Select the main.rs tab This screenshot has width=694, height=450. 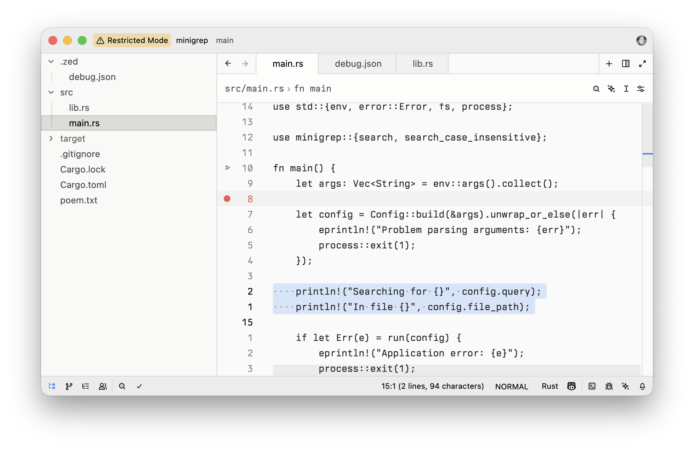(288, 63)
